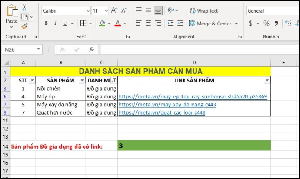Apply cell Borders icon
300x179 pixels.
pos(84,23)
